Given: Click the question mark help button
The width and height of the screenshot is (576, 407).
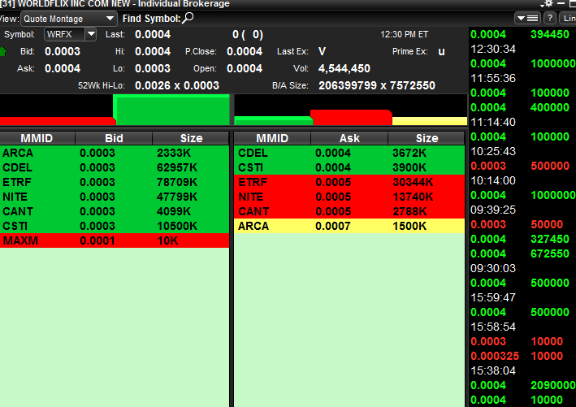Looking at the screenshot, I should click(x=550, y=18).
